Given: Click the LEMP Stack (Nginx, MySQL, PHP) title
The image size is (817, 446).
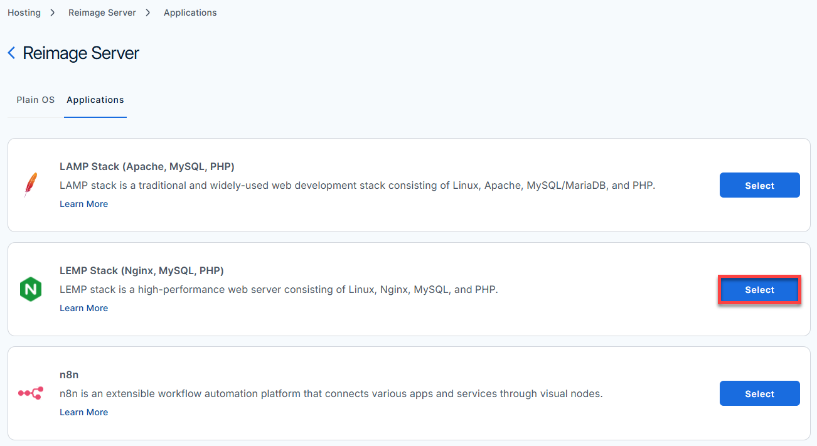Looking at the screenshot, I should [142, 271].
